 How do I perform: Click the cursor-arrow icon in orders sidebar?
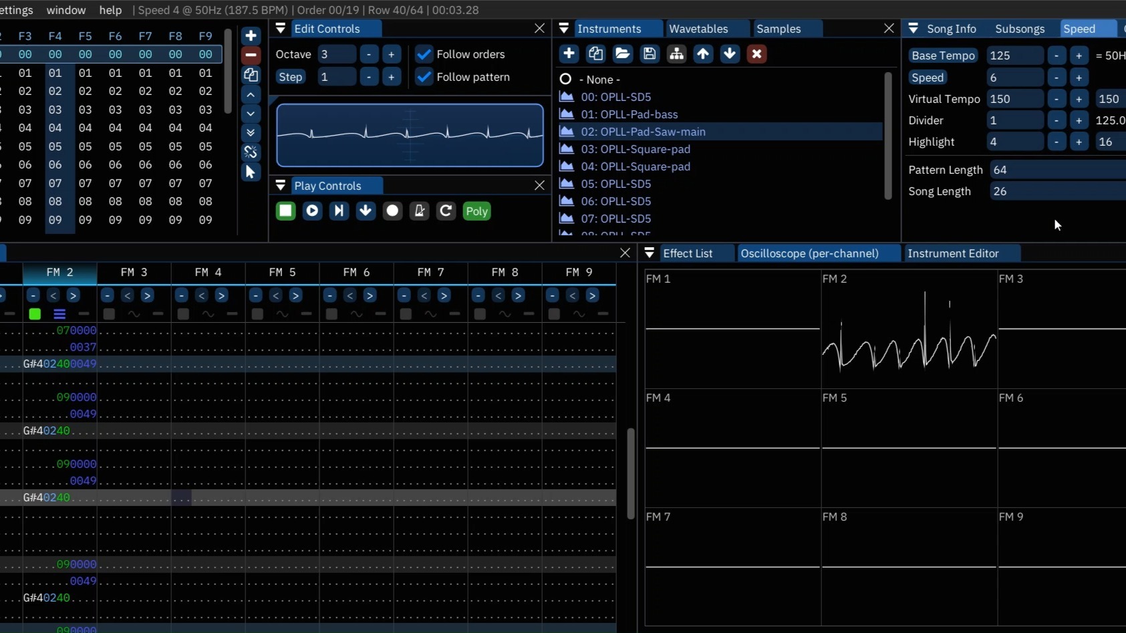coord(251,172)
